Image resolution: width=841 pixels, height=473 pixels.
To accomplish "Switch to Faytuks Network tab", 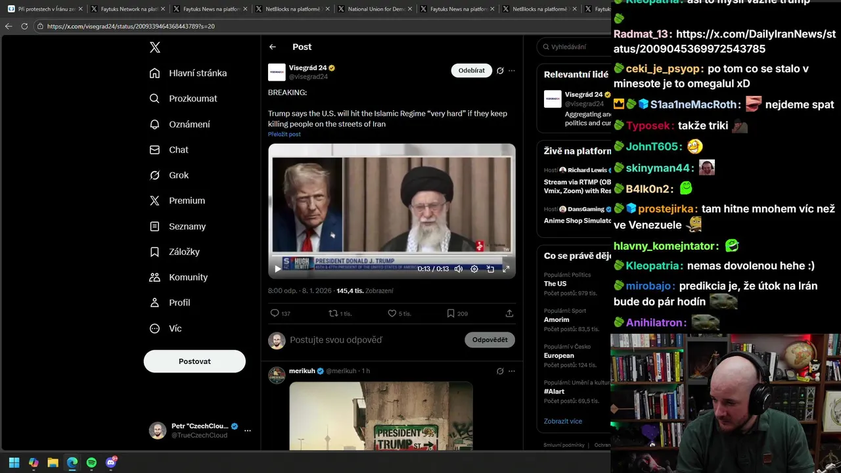I will (128, 9).
